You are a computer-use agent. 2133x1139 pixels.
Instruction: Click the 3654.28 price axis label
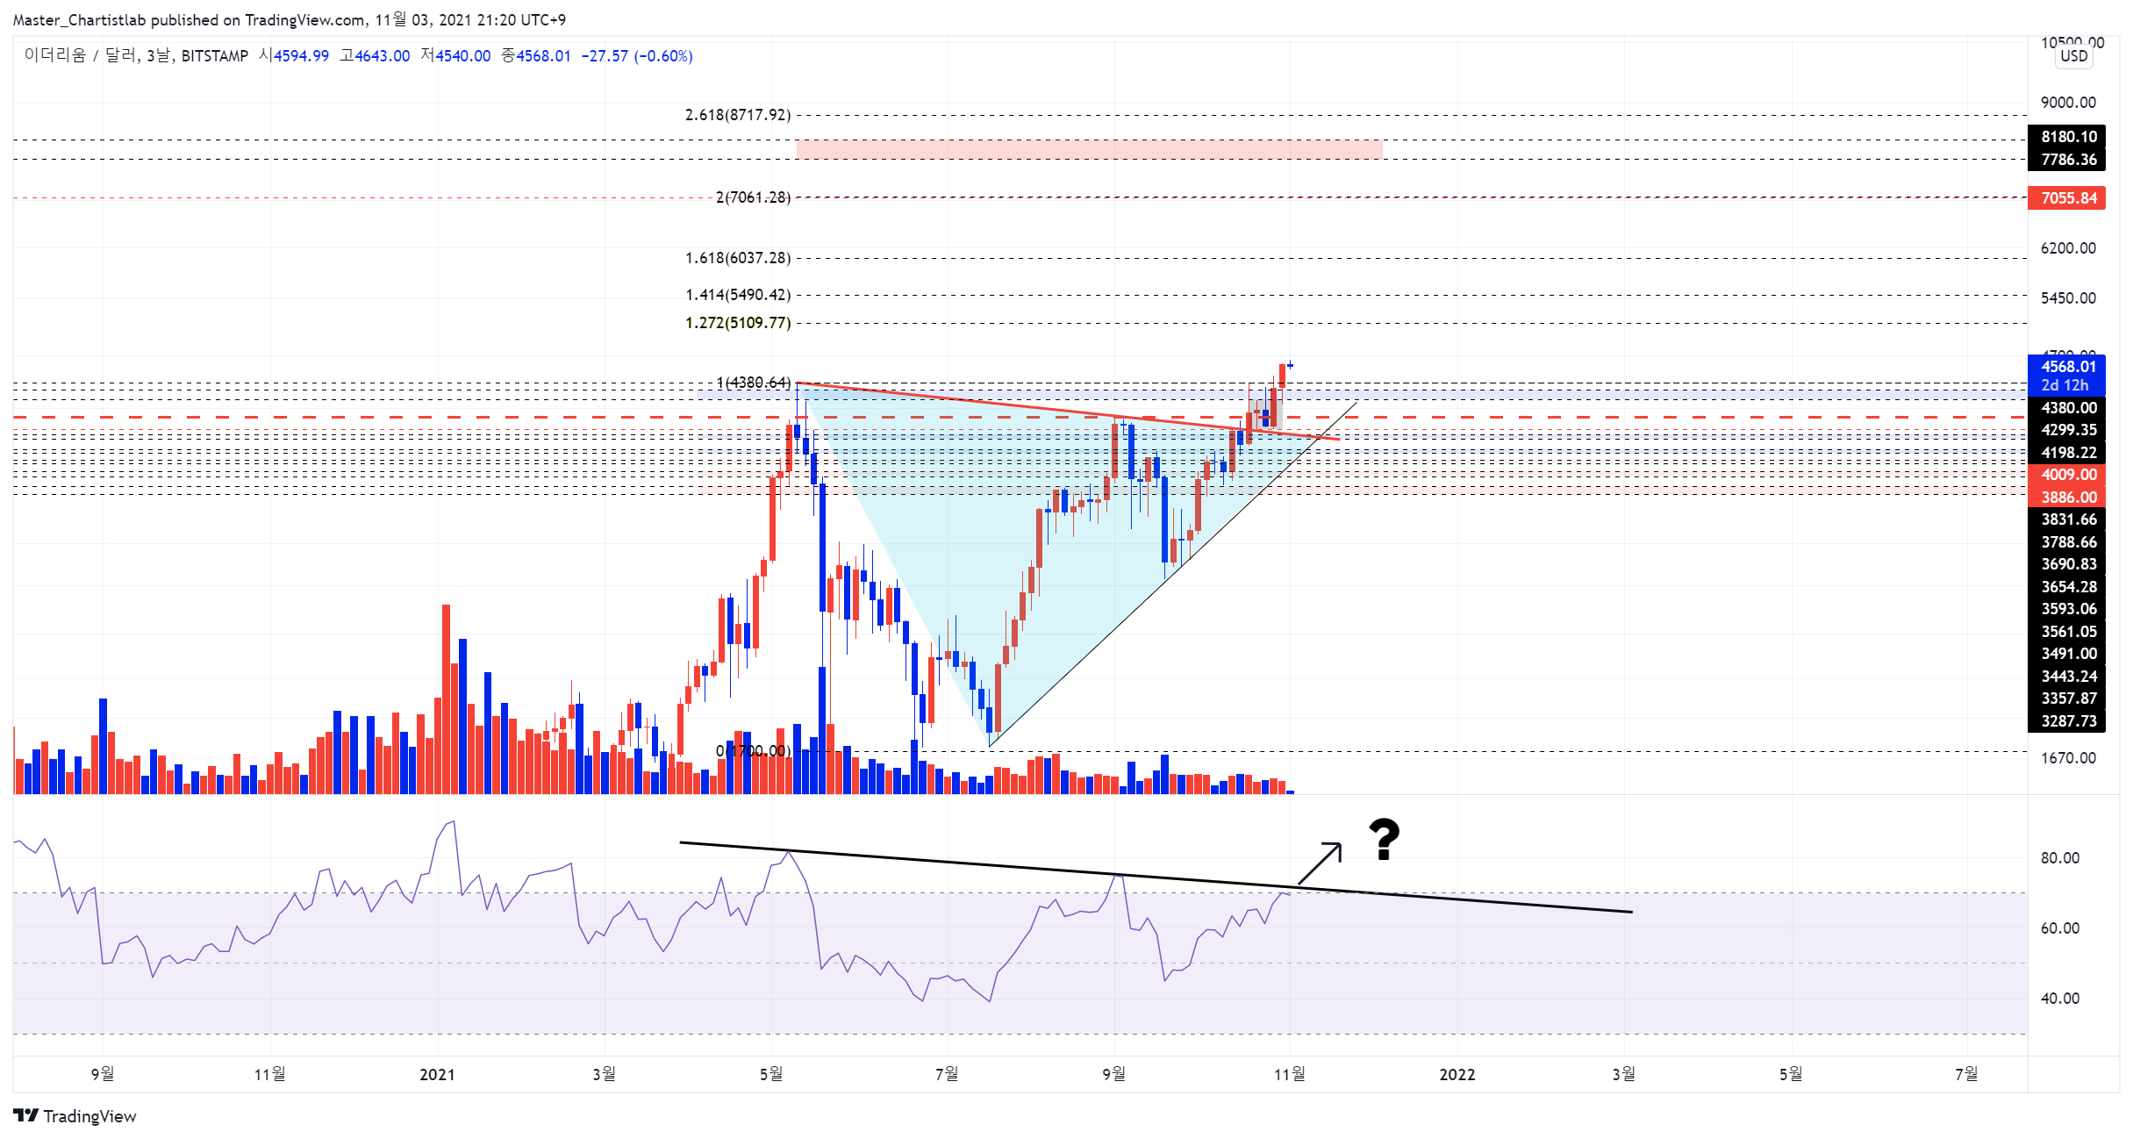tap(2067, 587)
